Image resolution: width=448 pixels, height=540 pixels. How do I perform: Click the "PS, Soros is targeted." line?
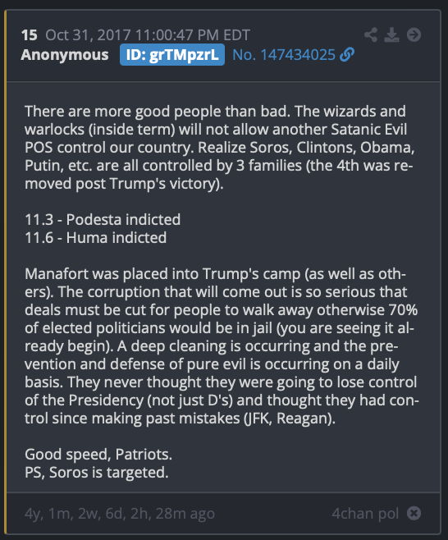[97, 473]
